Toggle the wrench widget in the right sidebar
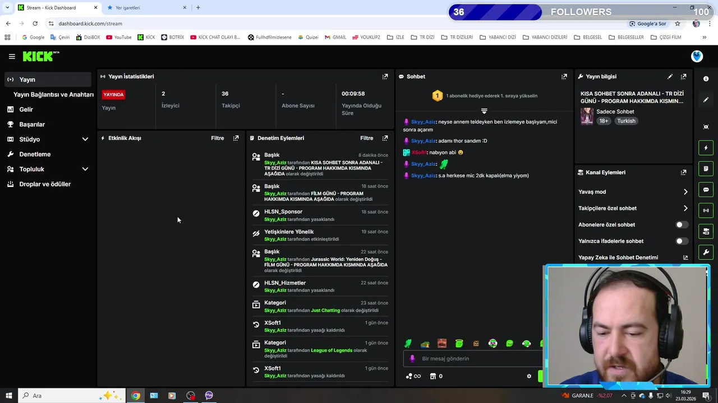Screen dimensions: 718x403 pyautogui.click(x=706, y=252)
